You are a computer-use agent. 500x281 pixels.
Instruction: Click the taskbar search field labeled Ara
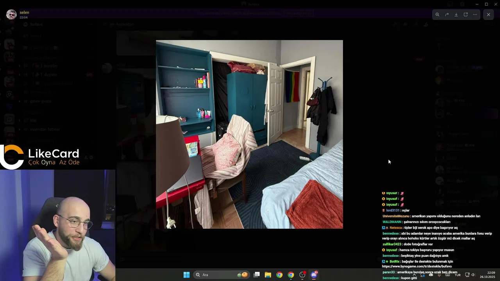click(x=221, y=275)
